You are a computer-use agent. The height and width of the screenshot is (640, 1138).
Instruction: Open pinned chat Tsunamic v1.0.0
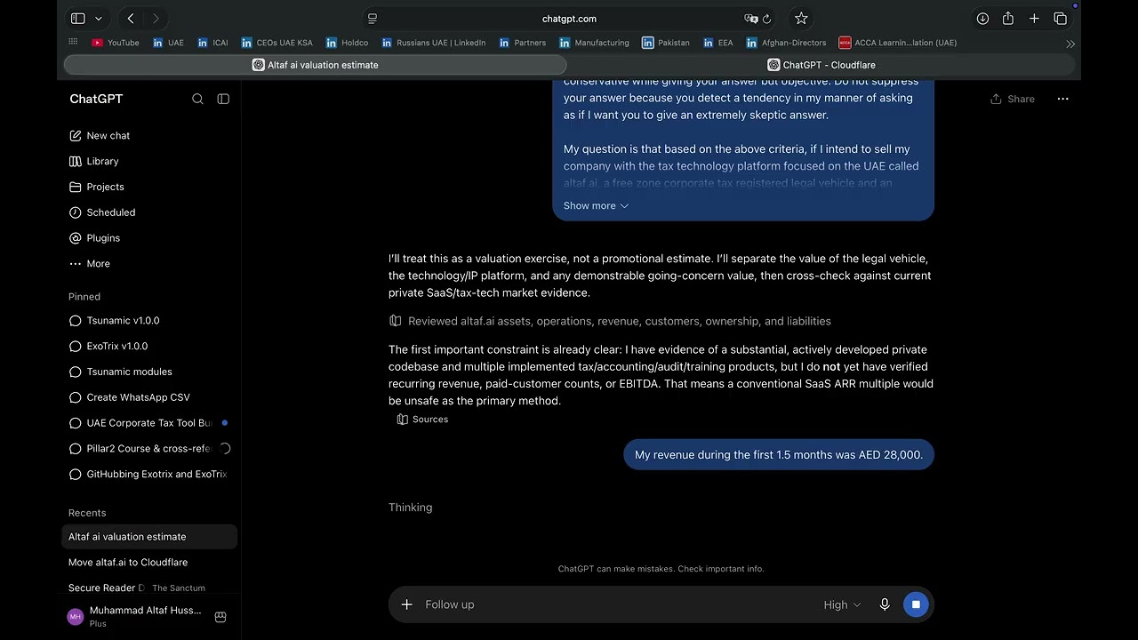pos(149,321)
